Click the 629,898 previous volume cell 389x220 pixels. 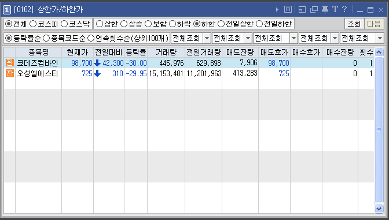[x=208, y=63]
